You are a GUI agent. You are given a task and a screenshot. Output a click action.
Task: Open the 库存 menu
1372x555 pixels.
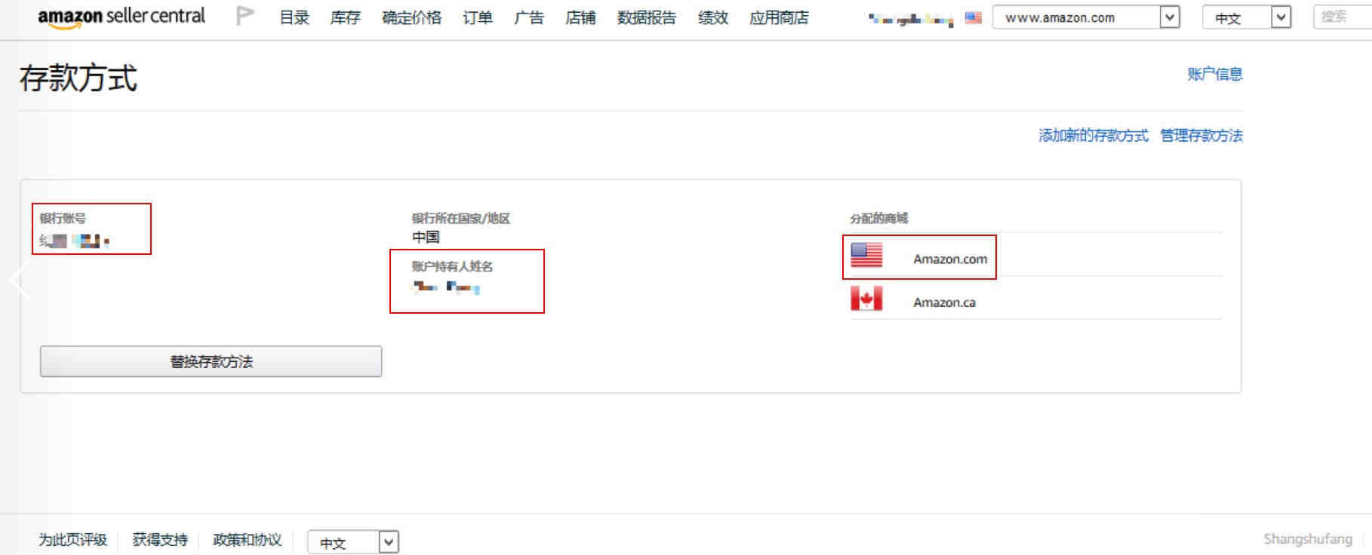pyautogui.click(x=346, y=17)
